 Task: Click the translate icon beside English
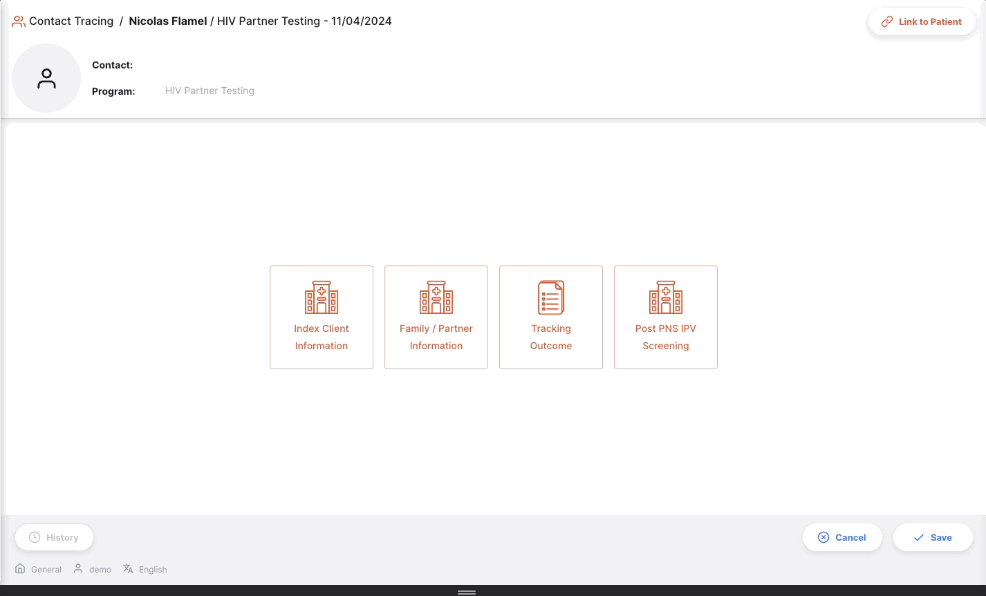point(128,569)
